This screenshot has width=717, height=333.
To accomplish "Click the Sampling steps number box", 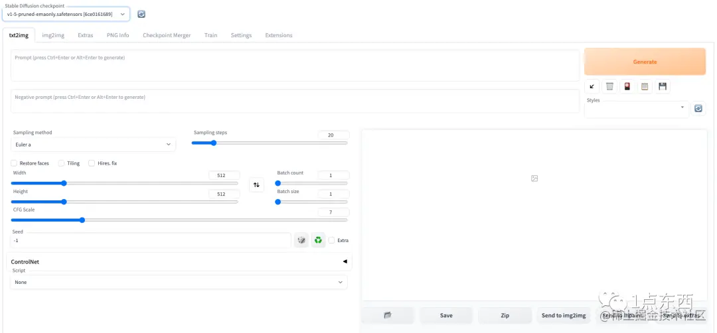I will [x=333, y=135].
